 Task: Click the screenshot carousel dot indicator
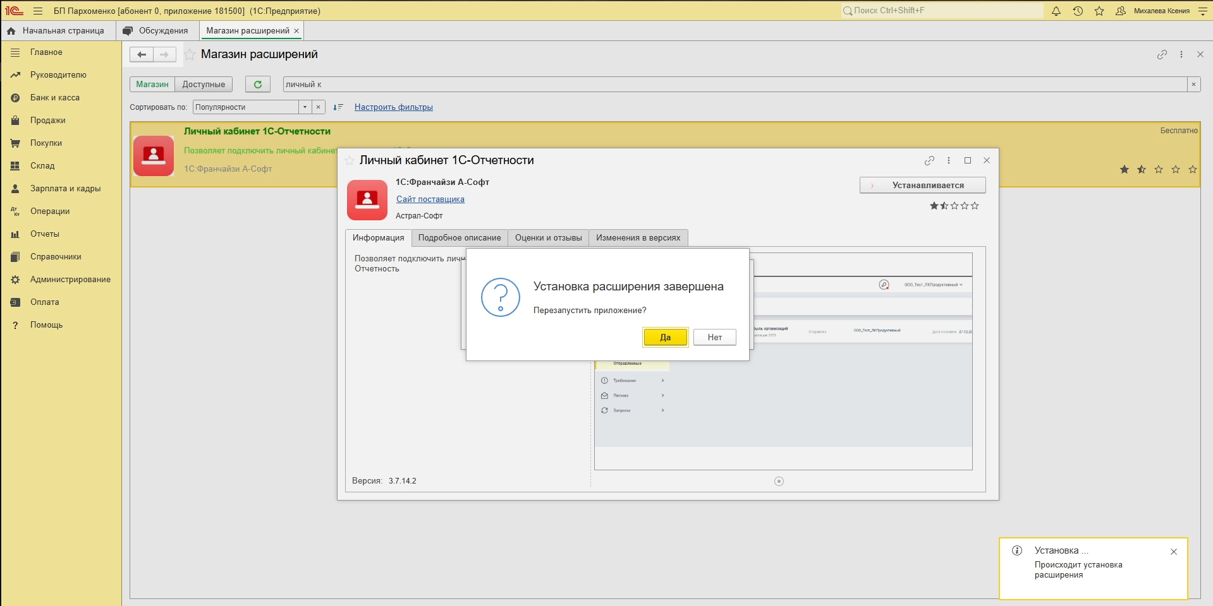[x=779, y=481]
